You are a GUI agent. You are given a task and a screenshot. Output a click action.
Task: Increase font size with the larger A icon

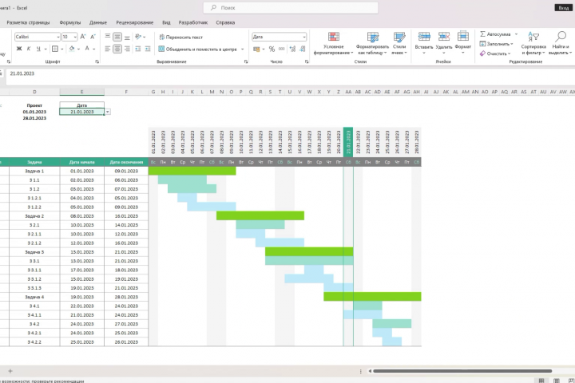point(83,37)
